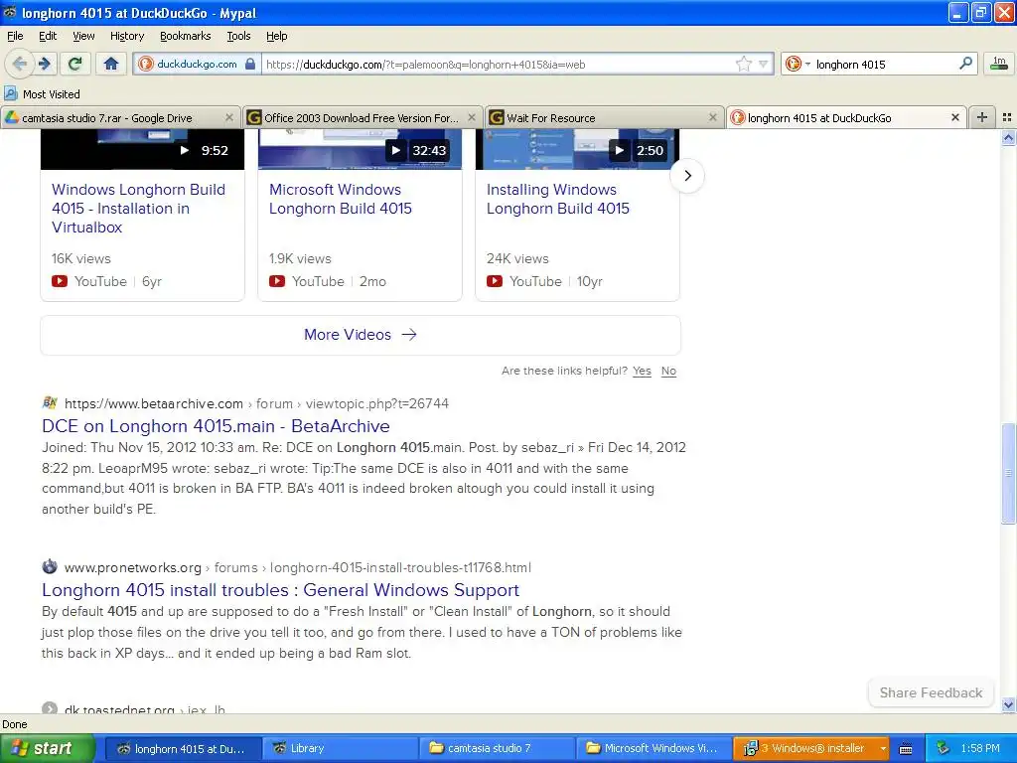Answer Yes to links helpful
Image resolution: width=1017 pixels, height=763 pixels.
pyautogui.click(x=642, y=371)
